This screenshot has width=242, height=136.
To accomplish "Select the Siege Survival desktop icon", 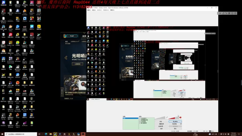I will pyautogui.click(x=18, y=52).
